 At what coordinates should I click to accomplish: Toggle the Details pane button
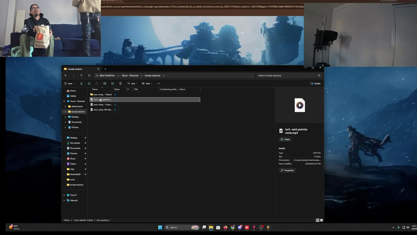click(x=315, y=84)
